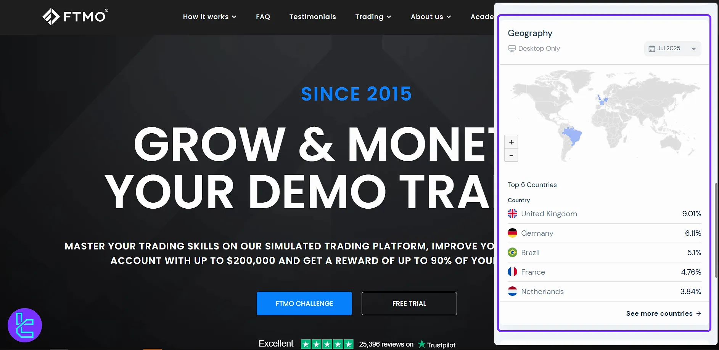The image size is (719, 350).
Task: Click the purple chat widget icon
Action: click(x=25, y=325)
